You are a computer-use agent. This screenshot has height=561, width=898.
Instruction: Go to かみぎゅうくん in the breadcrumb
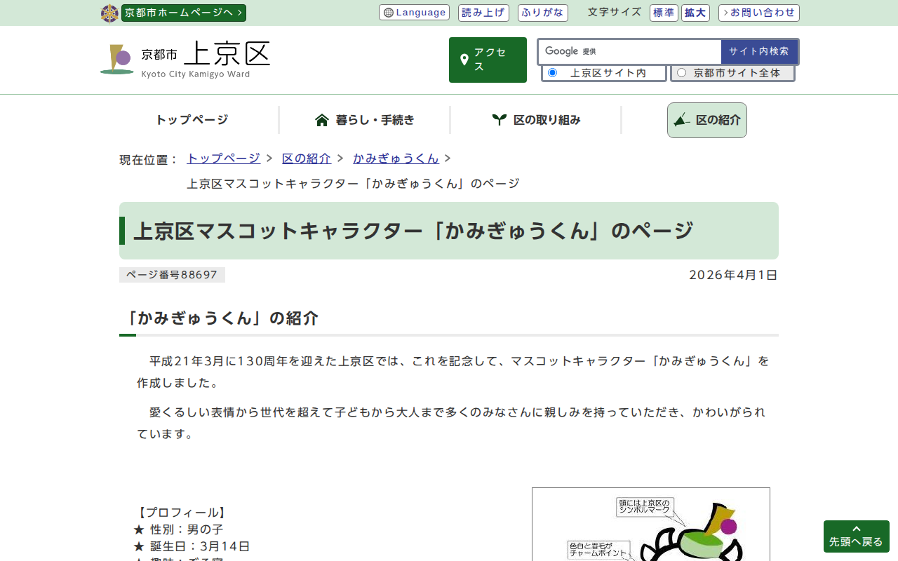point(396,158)
